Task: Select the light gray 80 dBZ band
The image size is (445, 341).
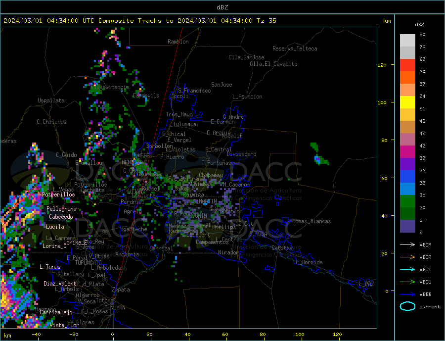Action: (x=407, y=41)
